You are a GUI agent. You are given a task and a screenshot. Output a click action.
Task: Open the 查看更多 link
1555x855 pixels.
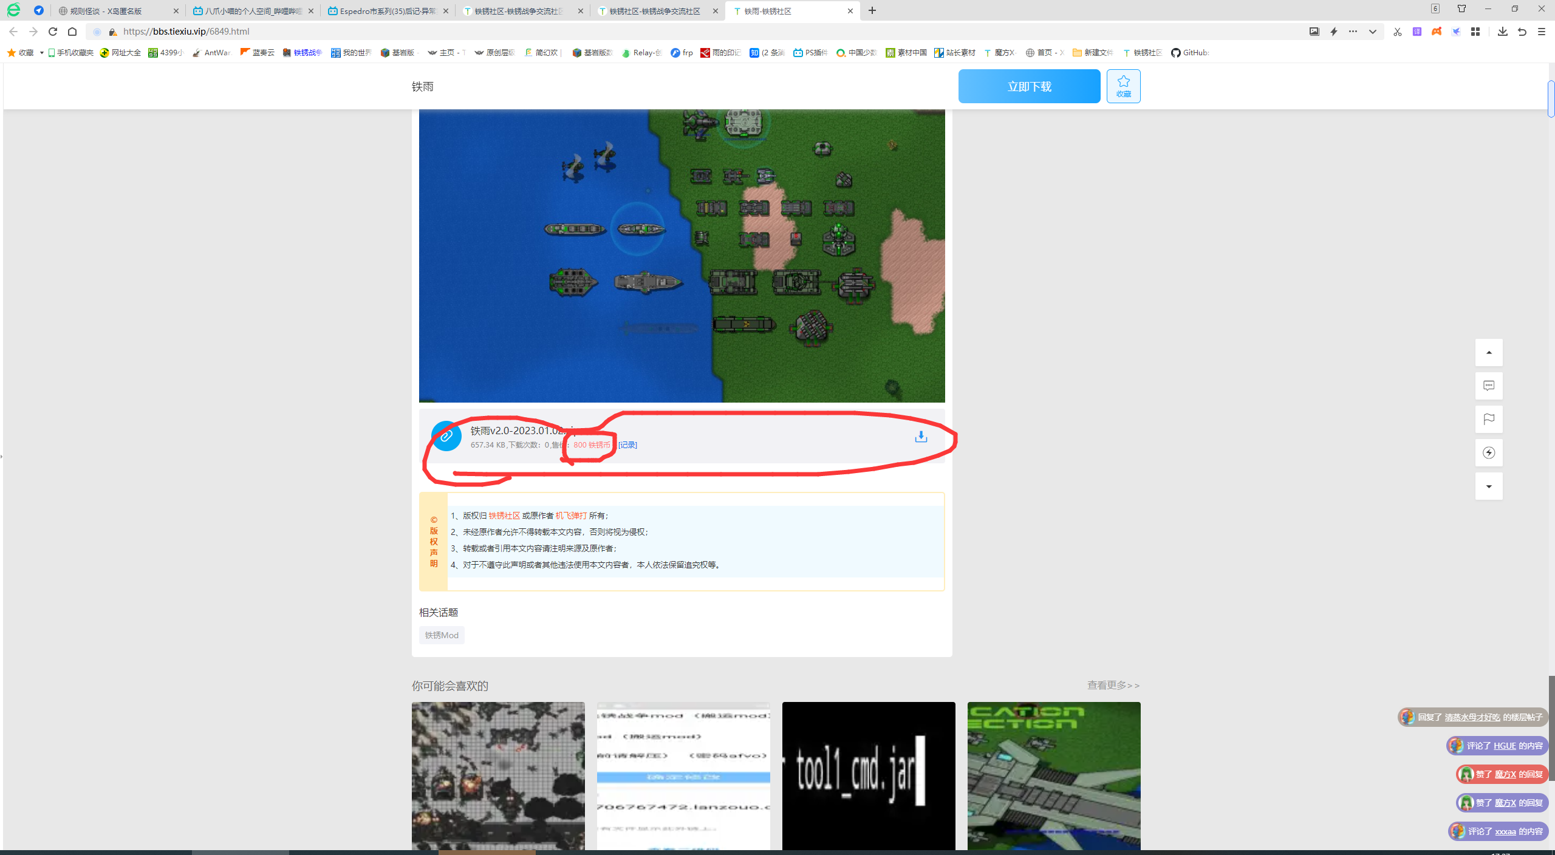[1113, 685]
